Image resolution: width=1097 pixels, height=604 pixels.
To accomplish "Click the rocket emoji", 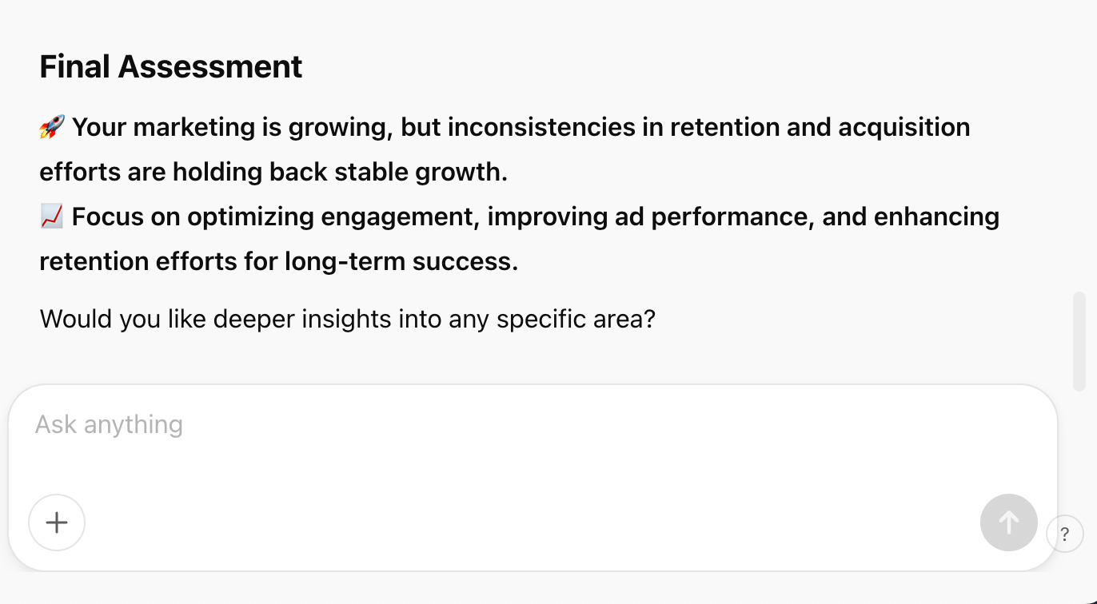I will tap(52, 127).
